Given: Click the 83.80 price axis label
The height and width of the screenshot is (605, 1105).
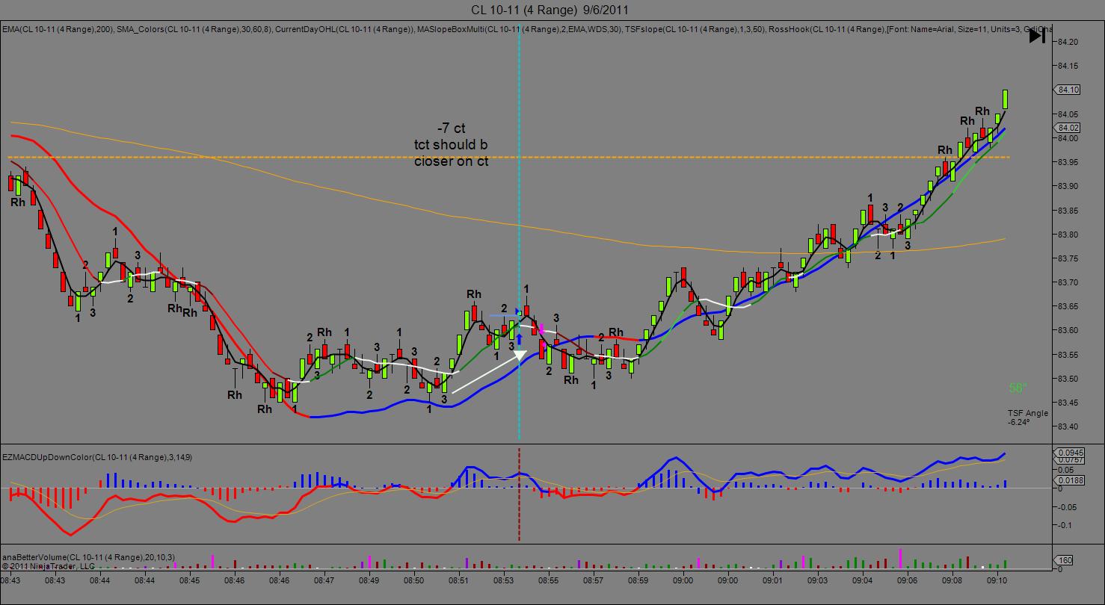Looking at the screenshot, I should pyautogui.click(x=1069, y=235).
